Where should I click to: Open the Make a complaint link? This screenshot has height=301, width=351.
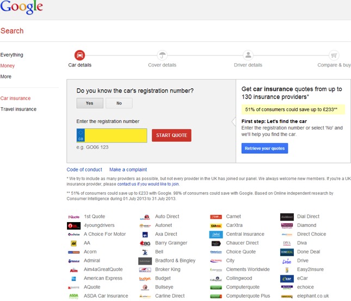[x=128, y=169]
